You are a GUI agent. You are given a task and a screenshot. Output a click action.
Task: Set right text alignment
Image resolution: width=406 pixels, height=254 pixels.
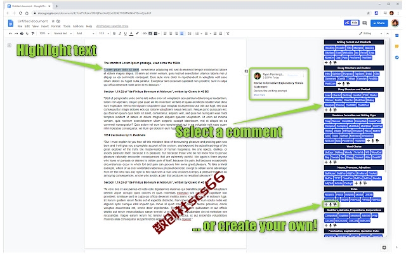176,34
